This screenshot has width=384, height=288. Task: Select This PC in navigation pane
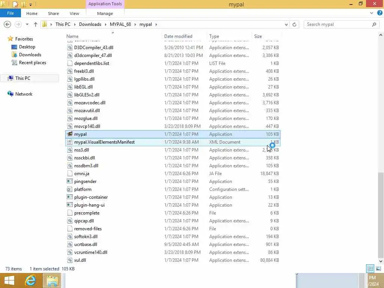(22, 78)
